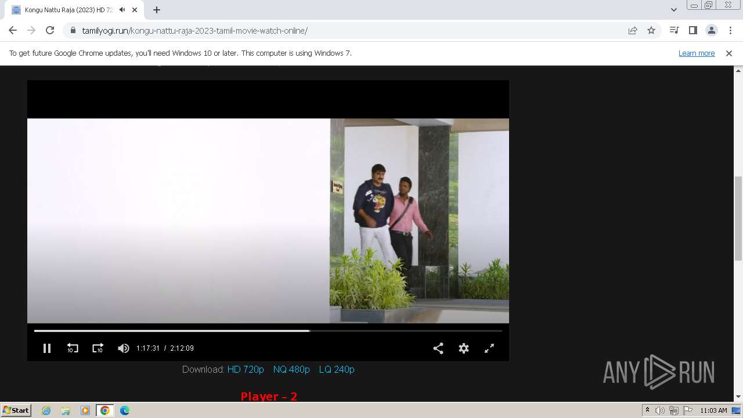The image size is (743, 418).
Task: Rewind video 10 seconds
Action: point(73,348)
